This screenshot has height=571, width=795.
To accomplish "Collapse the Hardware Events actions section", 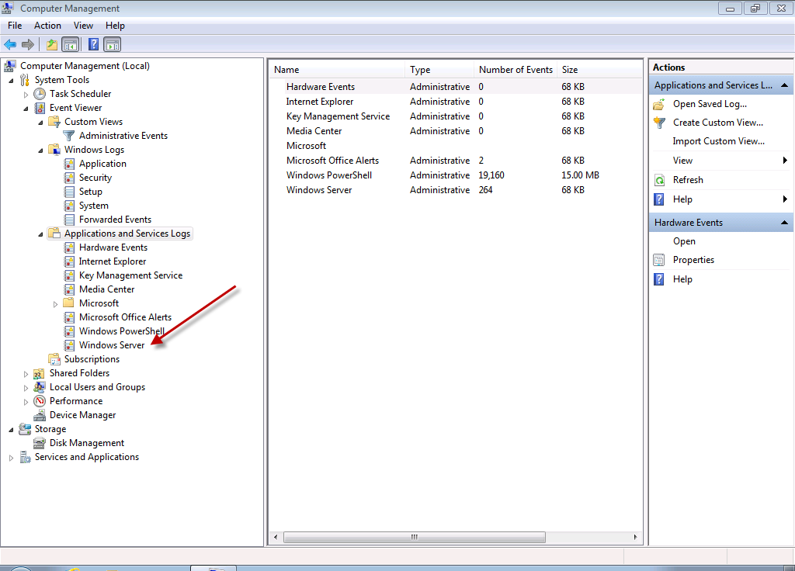I will (x=785, y=223).
